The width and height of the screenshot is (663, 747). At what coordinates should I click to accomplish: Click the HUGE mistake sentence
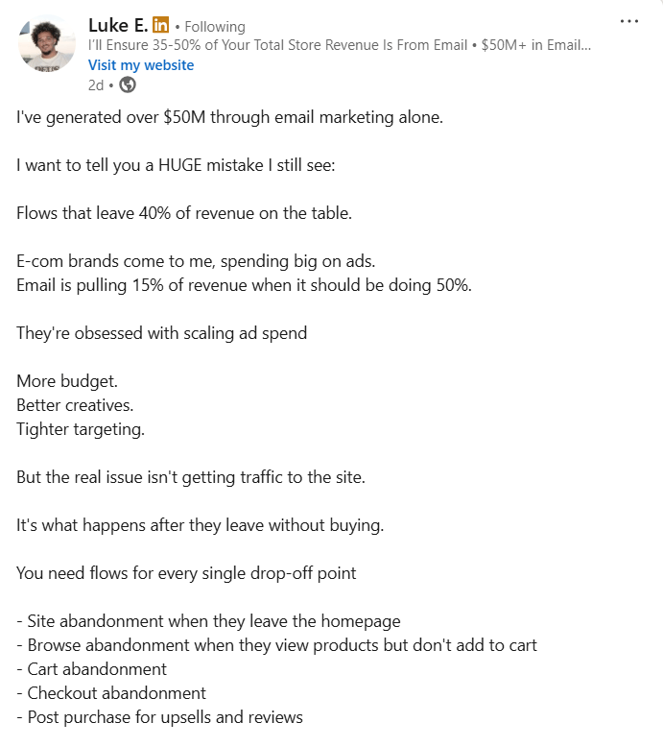tap(176, 165)
